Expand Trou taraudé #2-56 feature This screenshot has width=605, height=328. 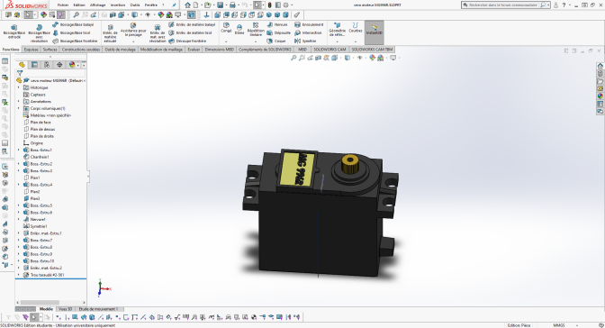(19, 275)
